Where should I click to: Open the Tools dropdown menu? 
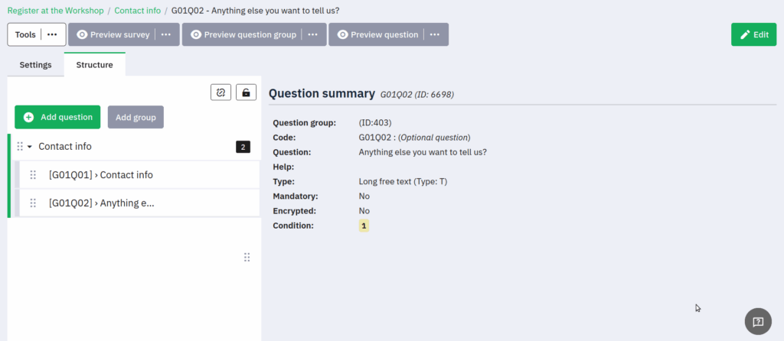click(x=52, y=34)
